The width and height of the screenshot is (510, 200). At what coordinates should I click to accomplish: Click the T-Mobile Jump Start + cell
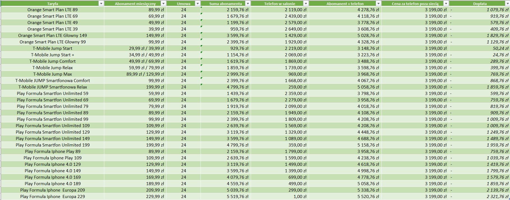coord(52,55)
